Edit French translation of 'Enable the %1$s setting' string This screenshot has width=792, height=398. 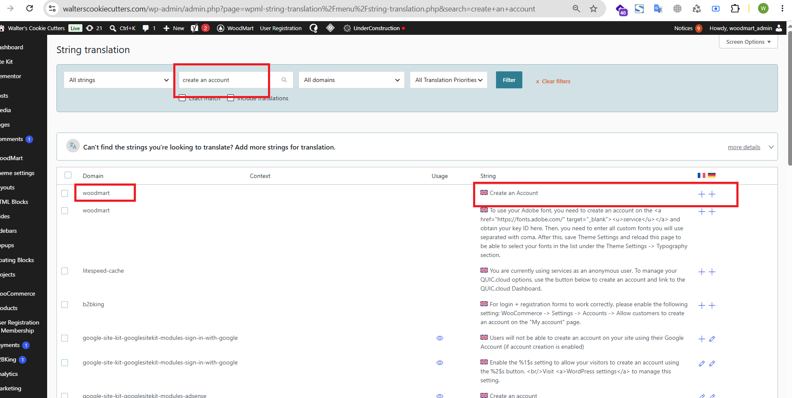(702, 364)
